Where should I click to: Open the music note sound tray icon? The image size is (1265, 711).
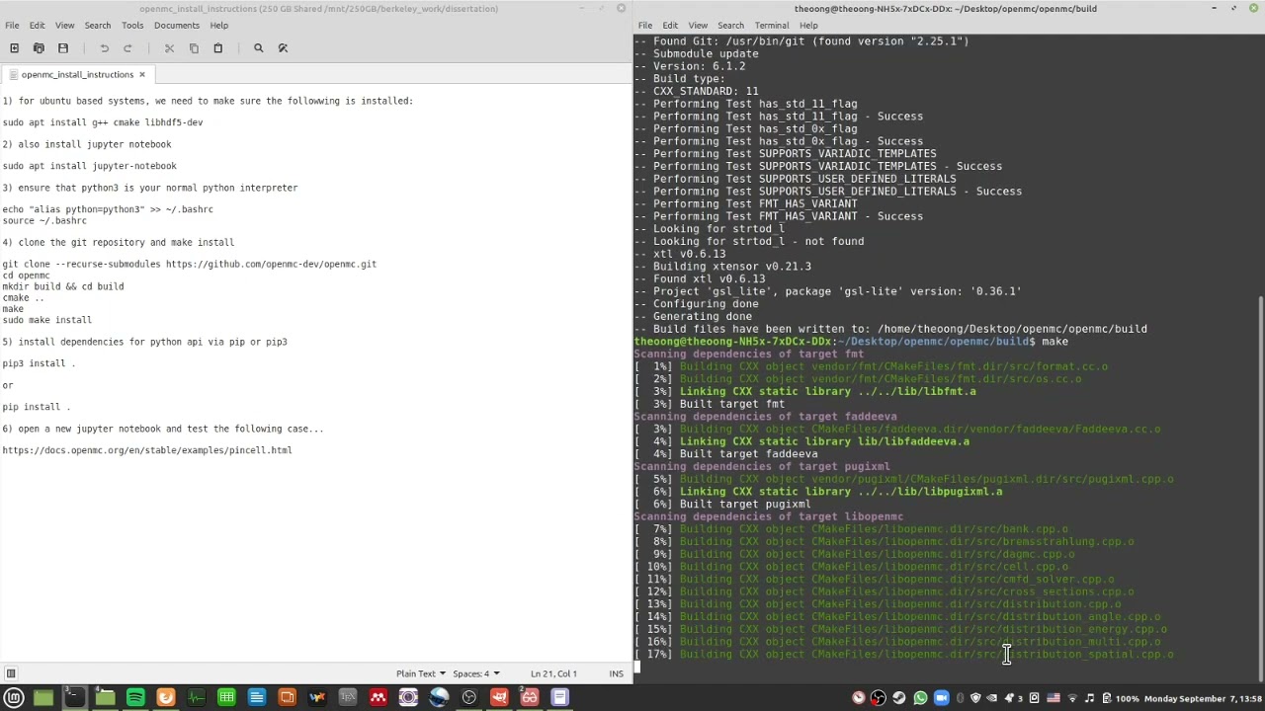point(1089,698)
